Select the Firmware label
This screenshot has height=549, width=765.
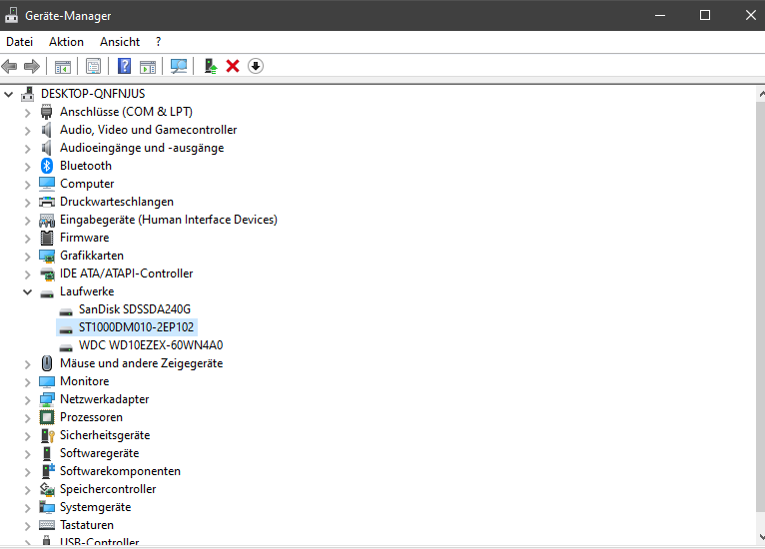85,238
